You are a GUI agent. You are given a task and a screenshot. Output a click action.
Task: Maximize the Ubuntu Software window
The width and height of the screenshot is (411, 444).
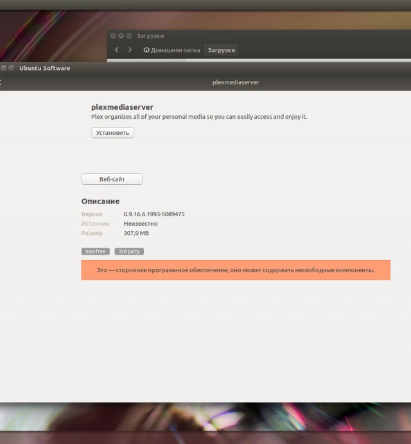pos(12,68)
